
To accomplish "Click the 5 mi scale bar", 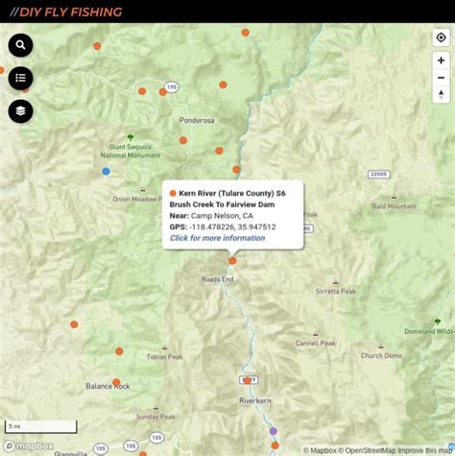I will click(41, 426).
